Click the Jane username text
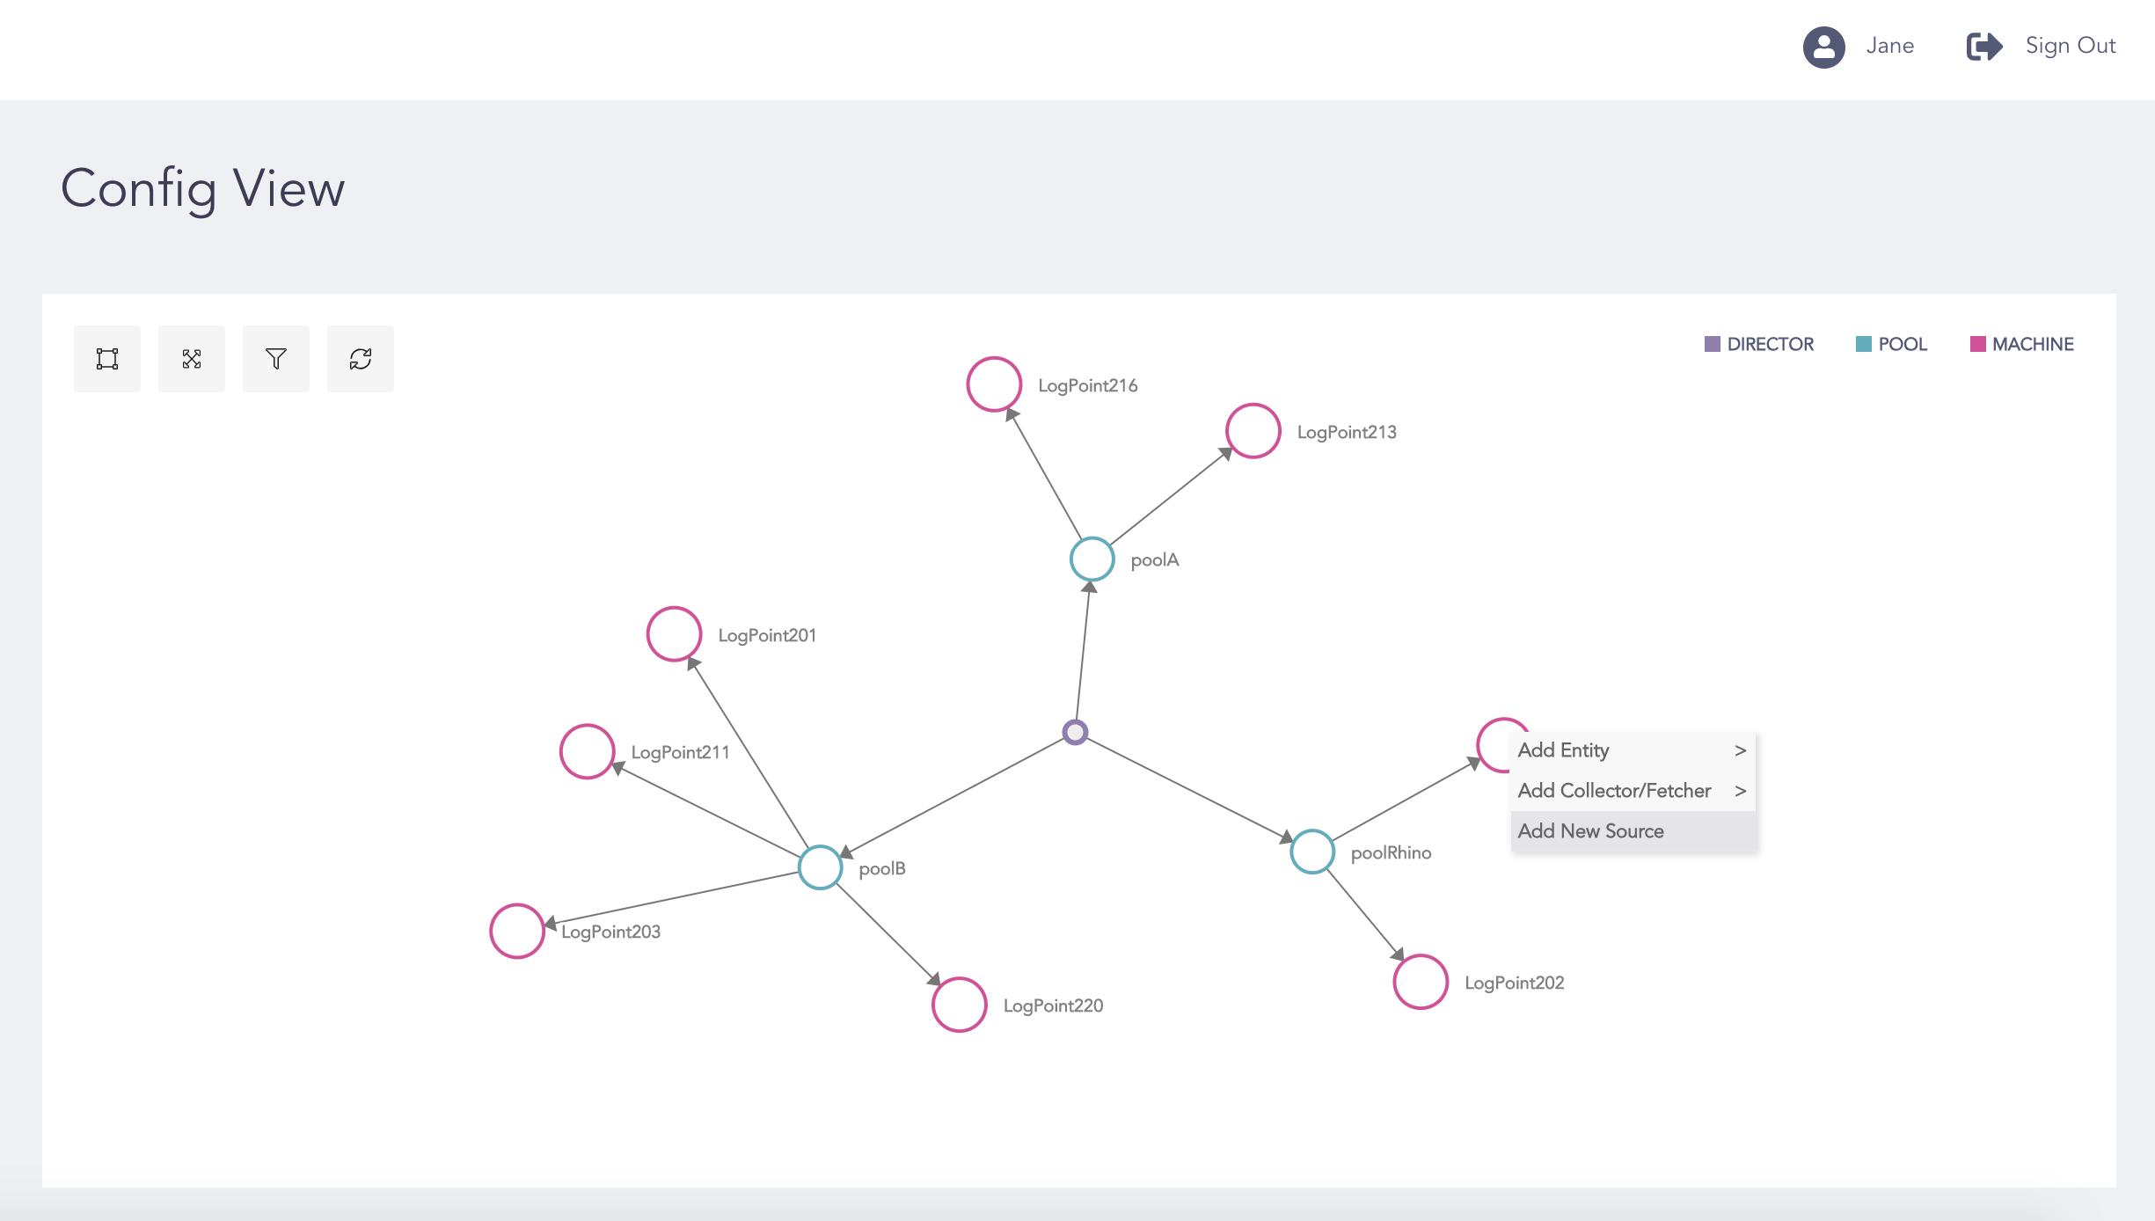The width and height of the screenshot is (2155, 1221). [x=1890, y=46]
